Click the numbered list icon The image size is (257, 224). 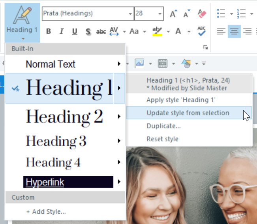[x=241, y=13]
